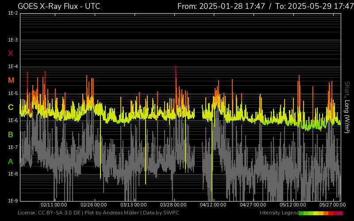
Task: Click the Intensity Legend color bar
Action: coord(320,213)
